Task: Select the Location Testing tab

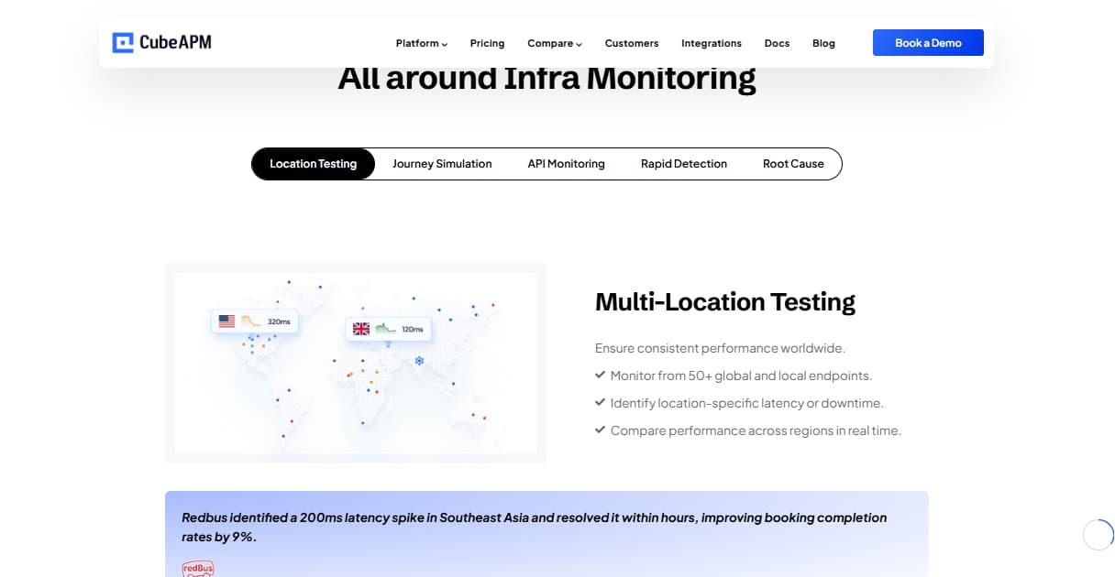Action: pos(313,163)
